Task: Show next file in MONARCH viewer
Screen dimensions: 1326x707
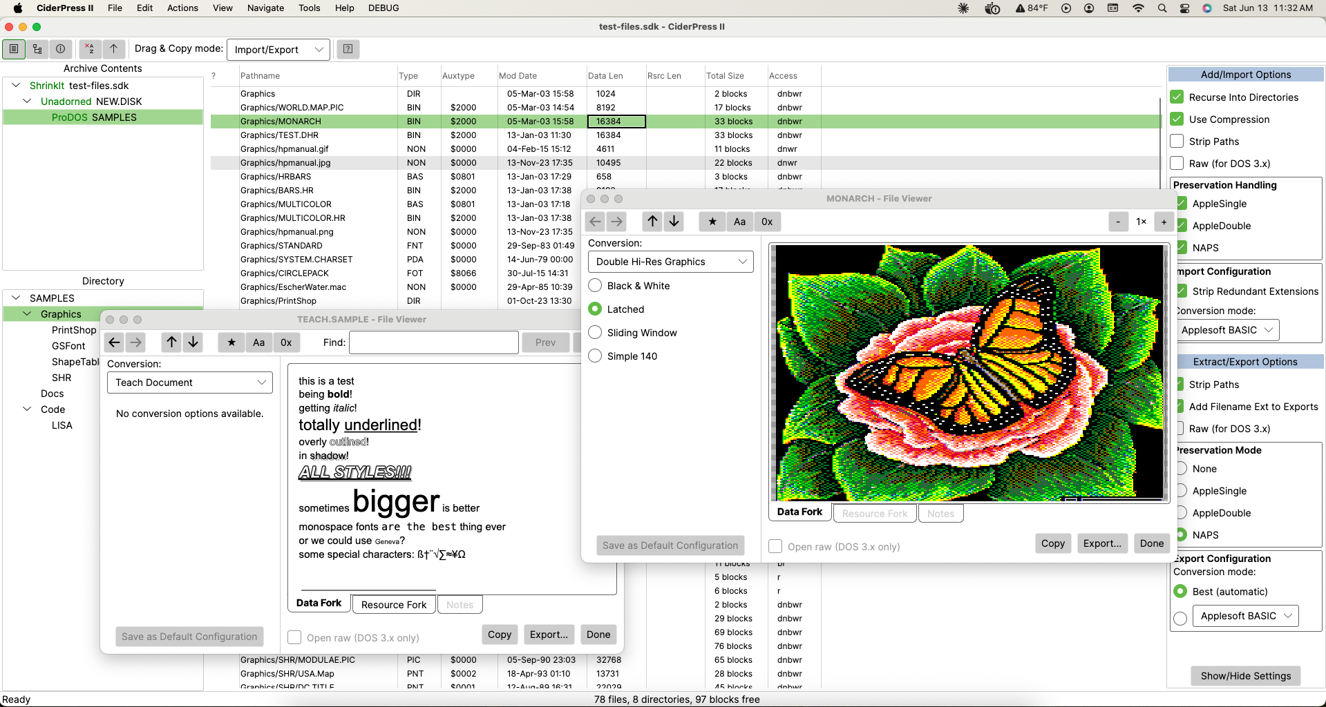Action: click(674, 222)
